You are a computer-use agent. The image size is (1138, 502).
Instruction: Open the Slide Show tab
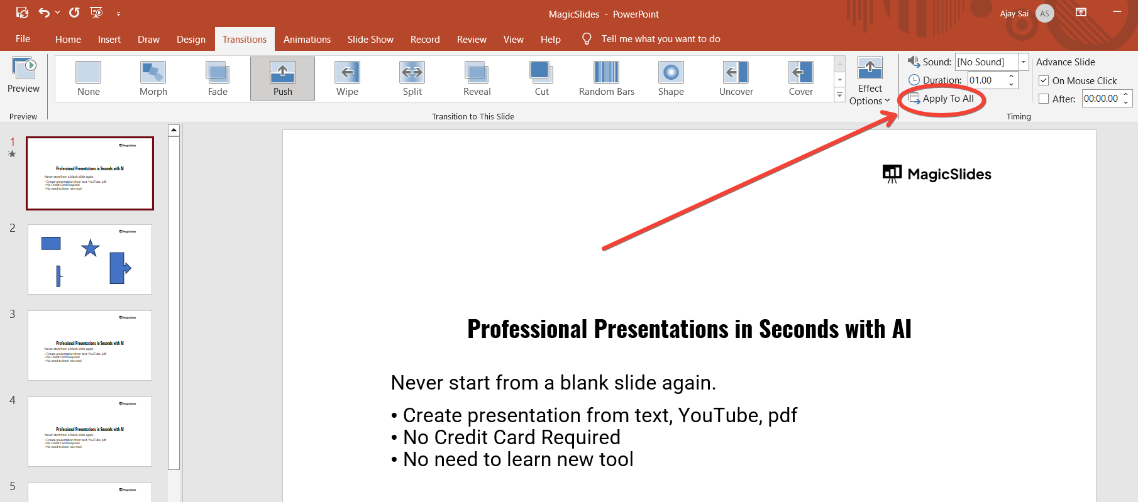click(370, 39)
